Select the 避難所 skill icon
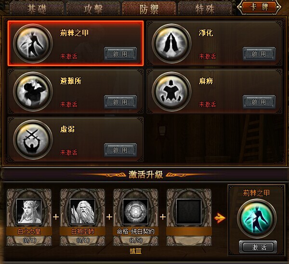289x264 pixels. click(x=33, y=92)
